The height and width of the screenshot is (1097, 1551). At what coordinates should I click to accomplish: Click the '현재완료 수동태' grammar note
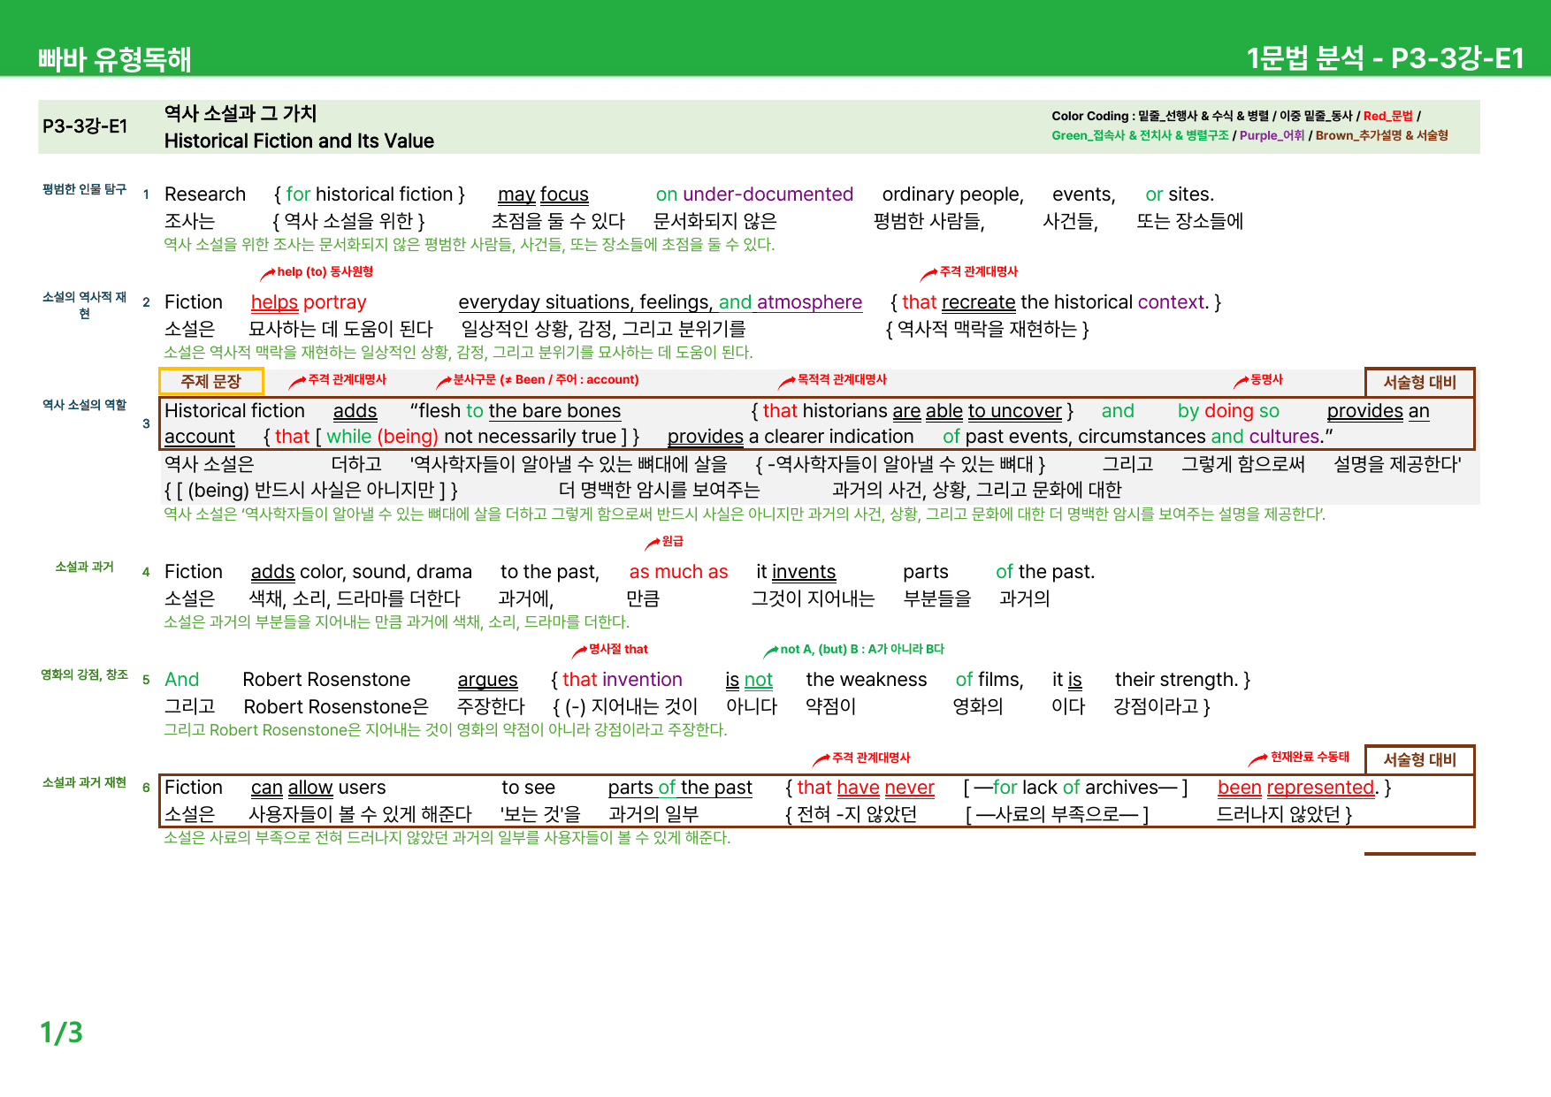1310,757
